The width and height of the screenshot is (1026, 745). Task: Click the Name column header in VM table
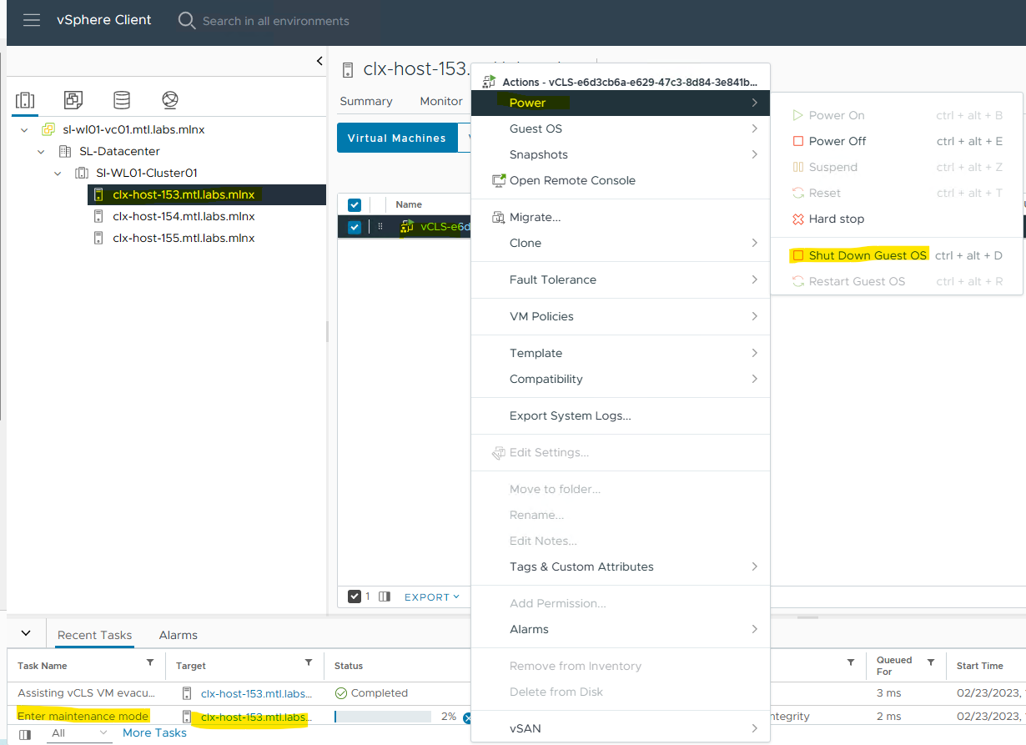point(409,204)
